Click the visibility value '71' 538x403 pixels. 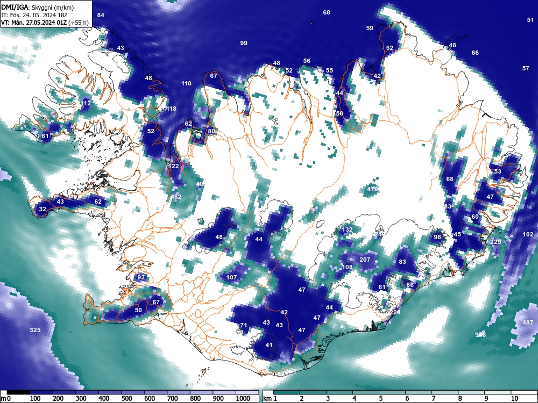point(243,325)
